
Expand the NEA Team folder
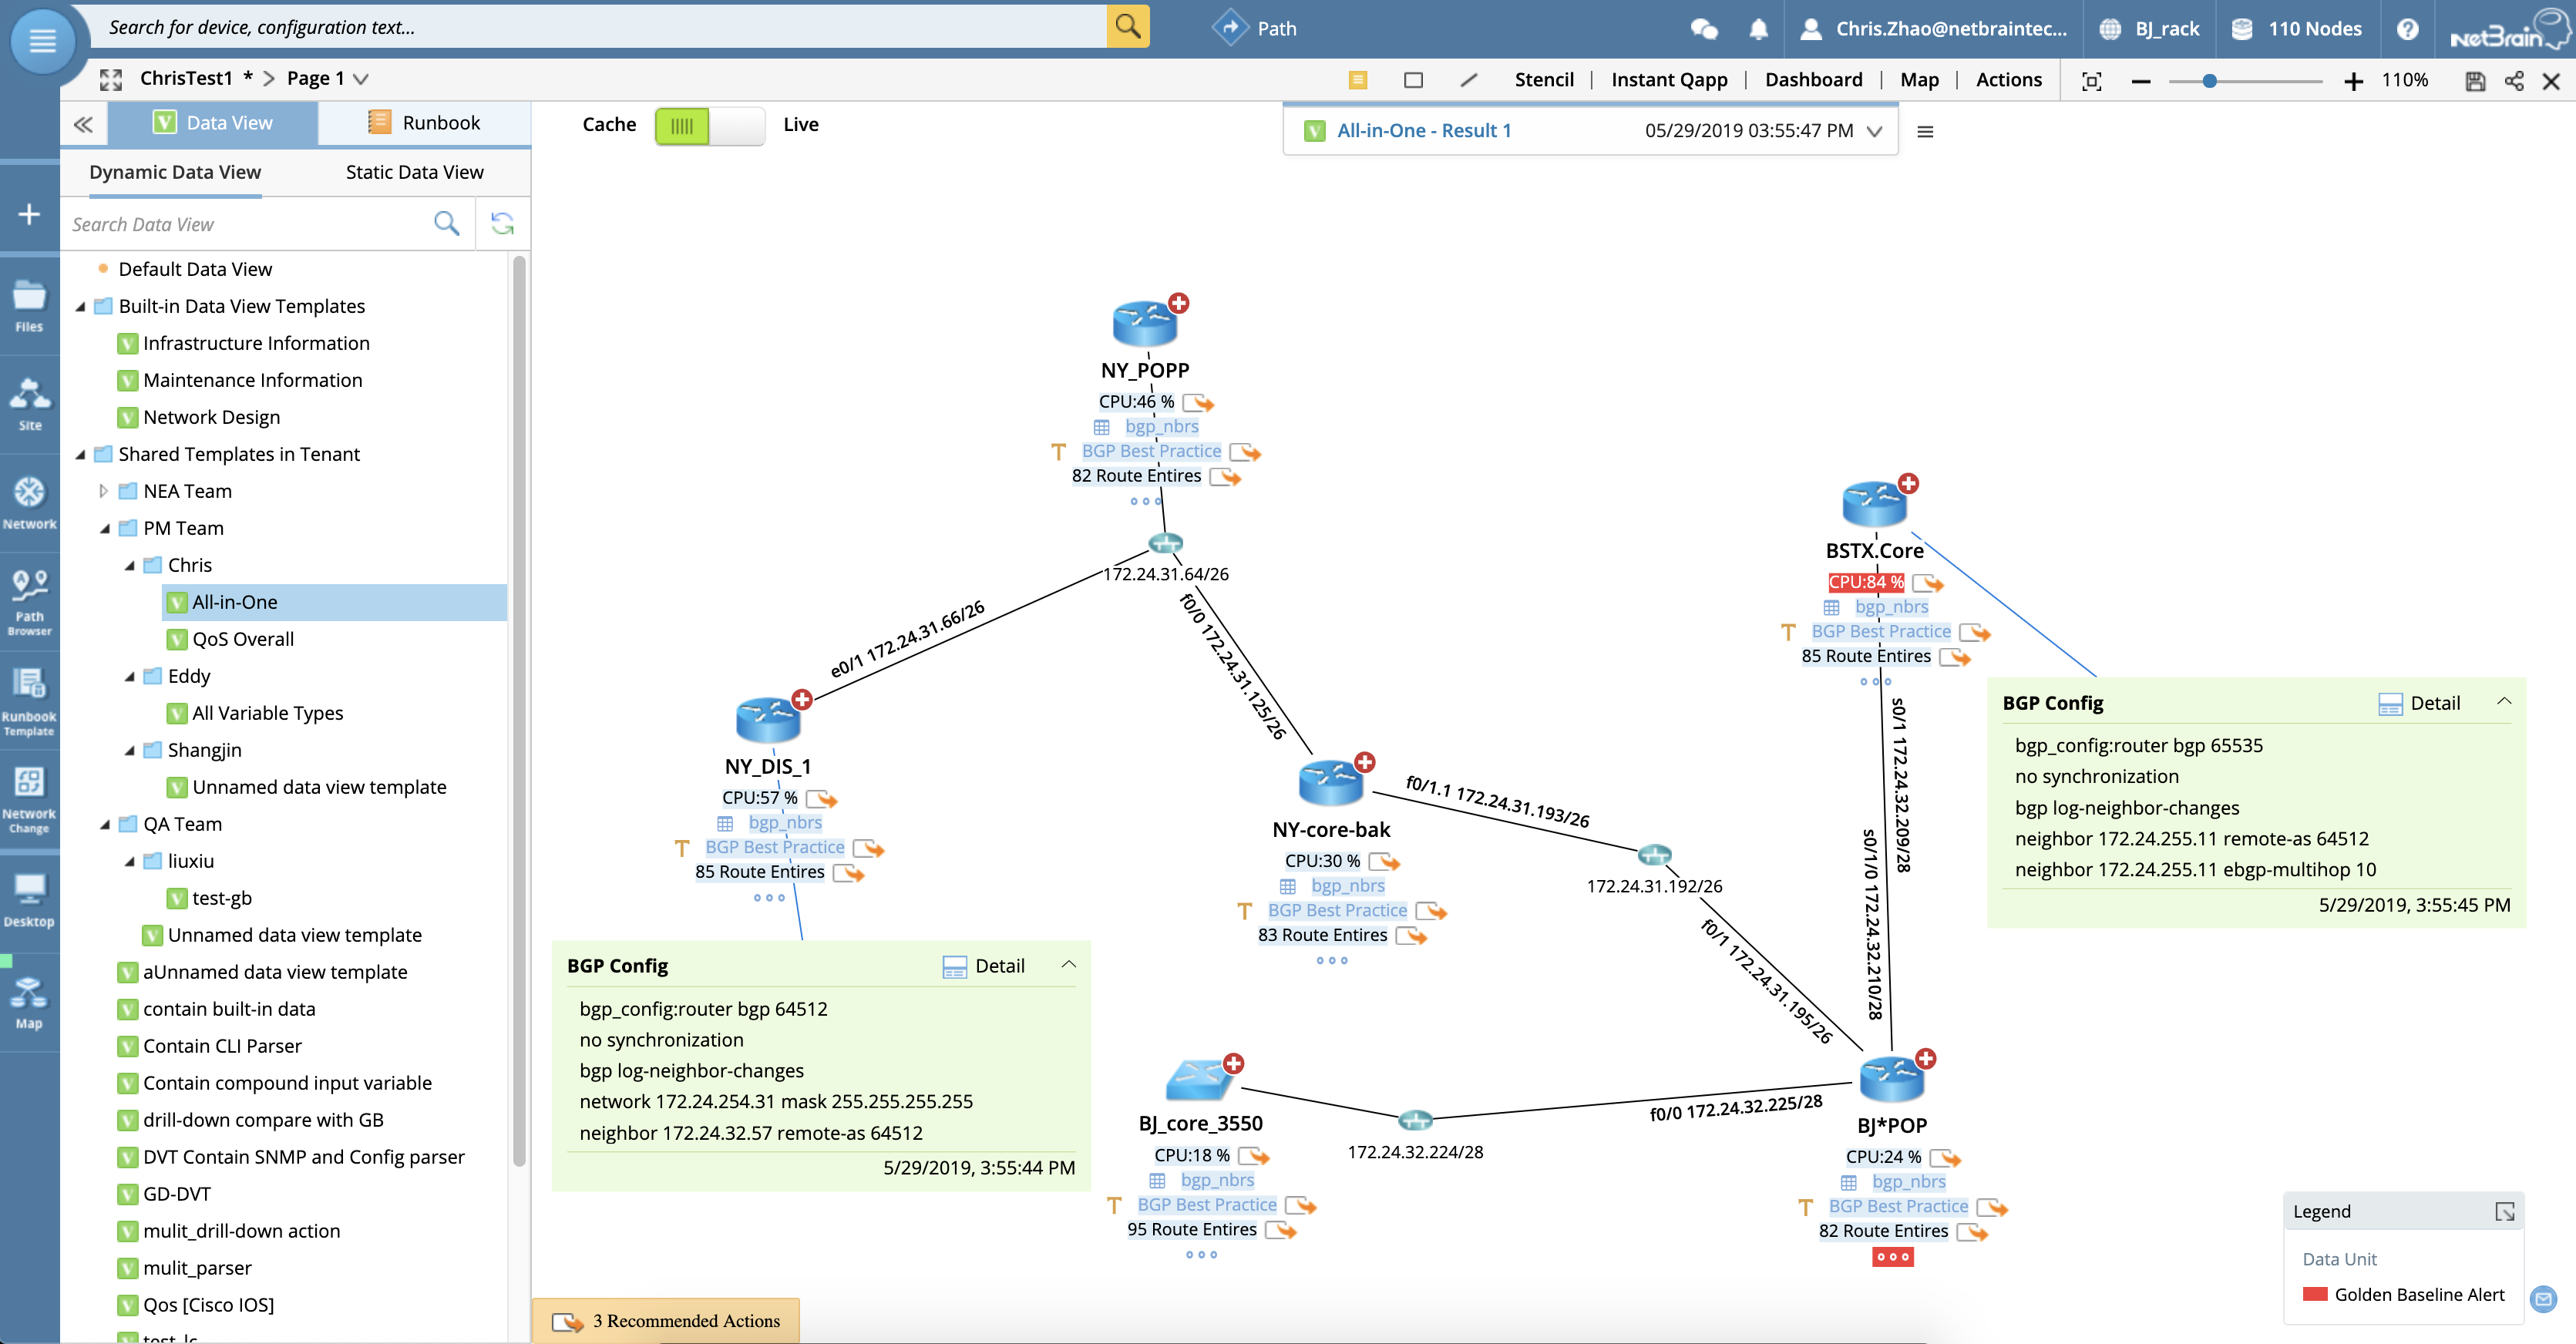[x=103, y=491]
